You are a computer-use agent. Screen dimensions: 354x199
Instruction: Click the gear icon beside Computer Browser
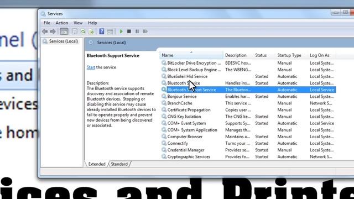164,137
